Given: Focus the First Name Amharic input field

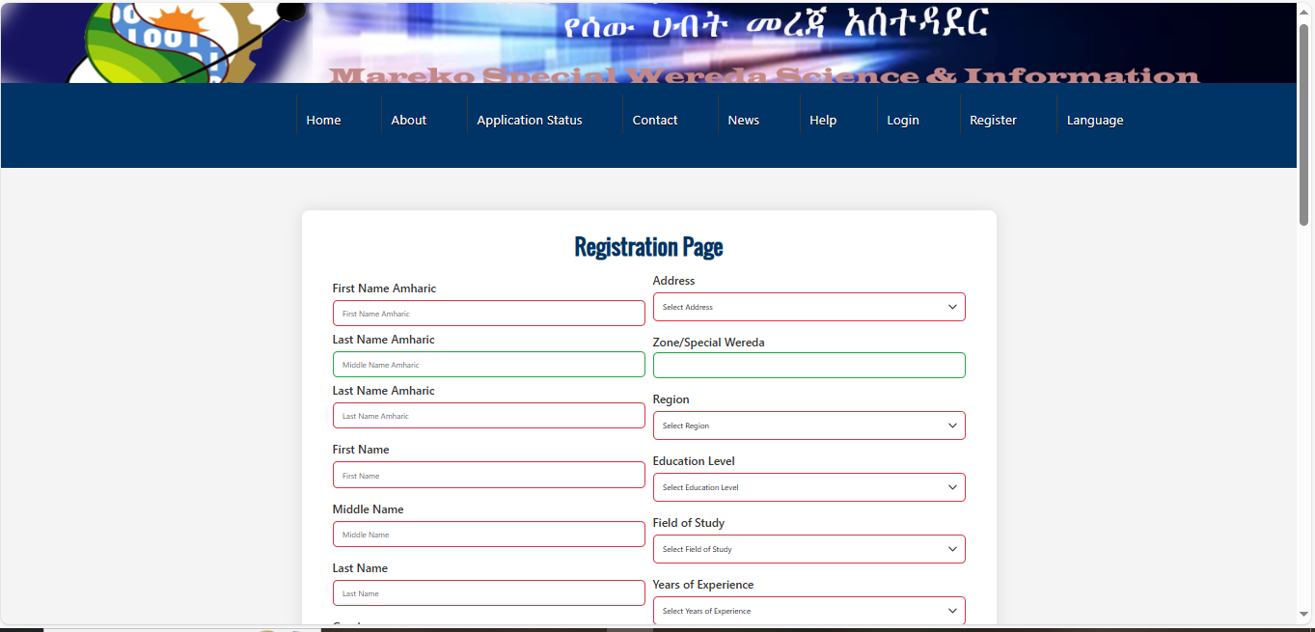Looking at the screenshot, I should tap(488, 314).
